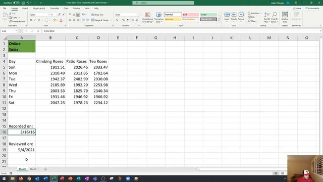Click the Comma Style icon

[x=128, y=20]
